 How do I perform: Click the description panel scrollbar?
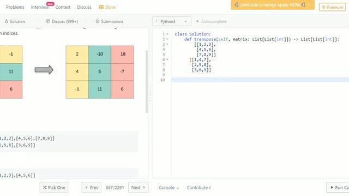pos(147,82)
